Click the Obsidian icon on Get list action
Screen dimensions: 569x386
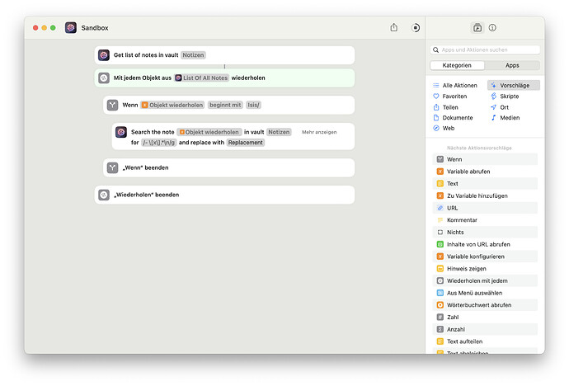[x=104, y=55]
